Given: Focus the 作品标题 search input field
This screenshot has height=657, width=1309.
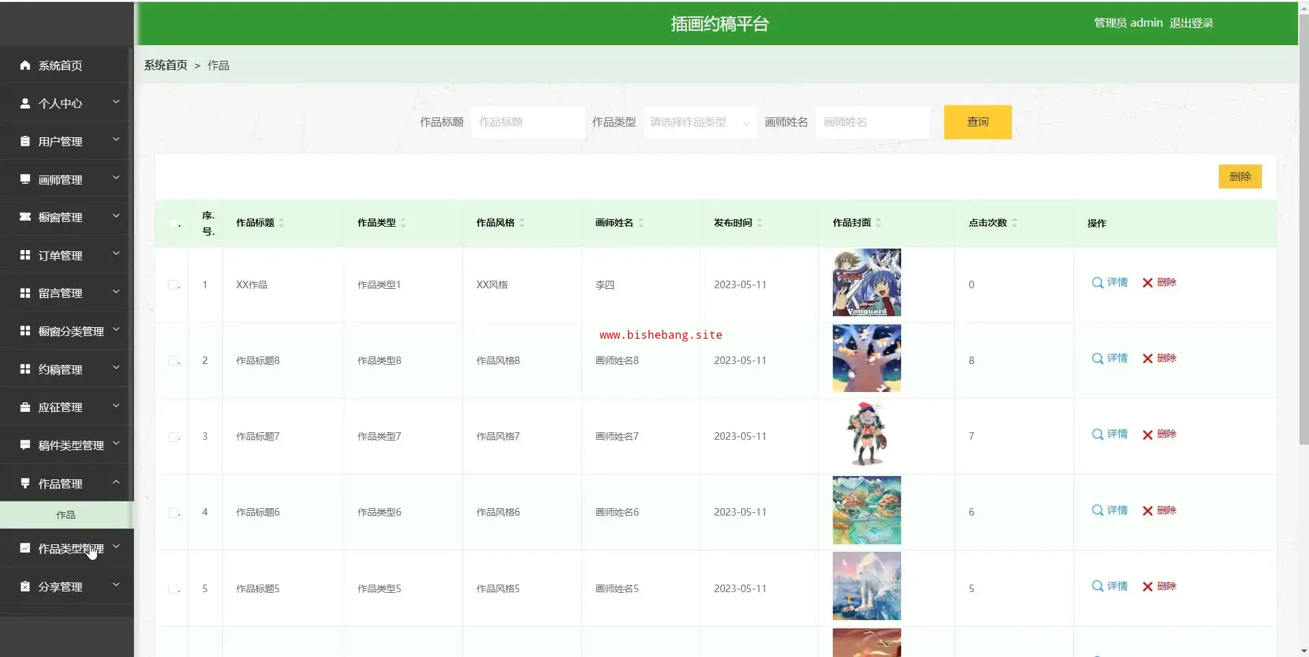Looking at the screenshot, I should click(528, 122).
